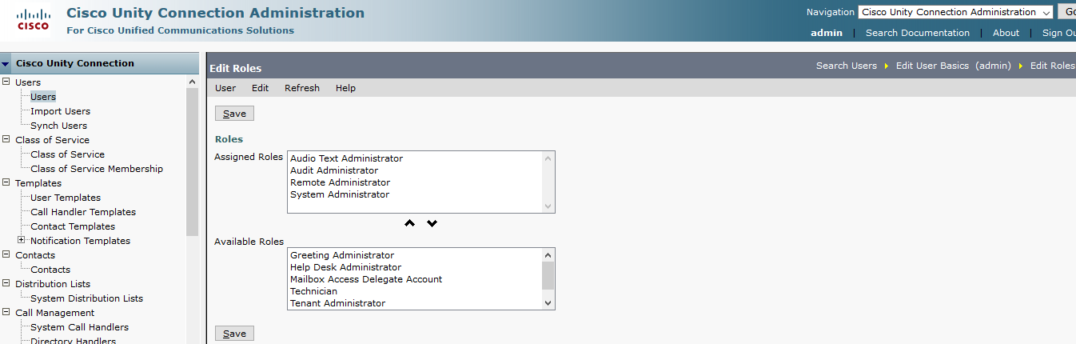Collapse the Users tree node
Screen dimensions: 1076x344
(6, 82)
